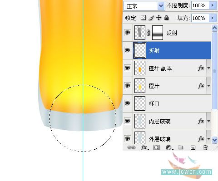Lock position move icon

point(159,18)
